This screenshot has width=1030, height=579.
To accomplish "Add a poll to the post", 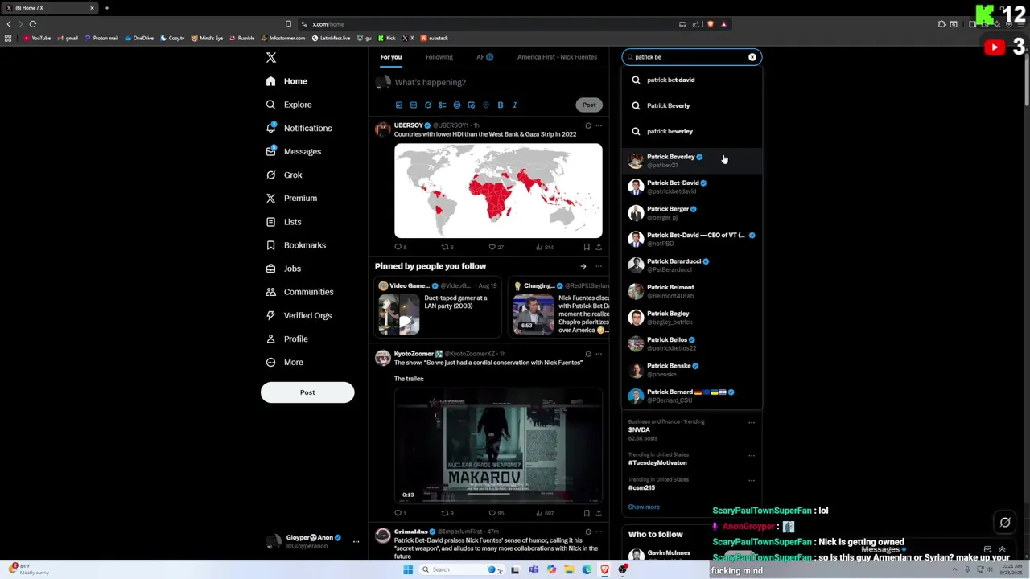I will [x=443, y=105].
